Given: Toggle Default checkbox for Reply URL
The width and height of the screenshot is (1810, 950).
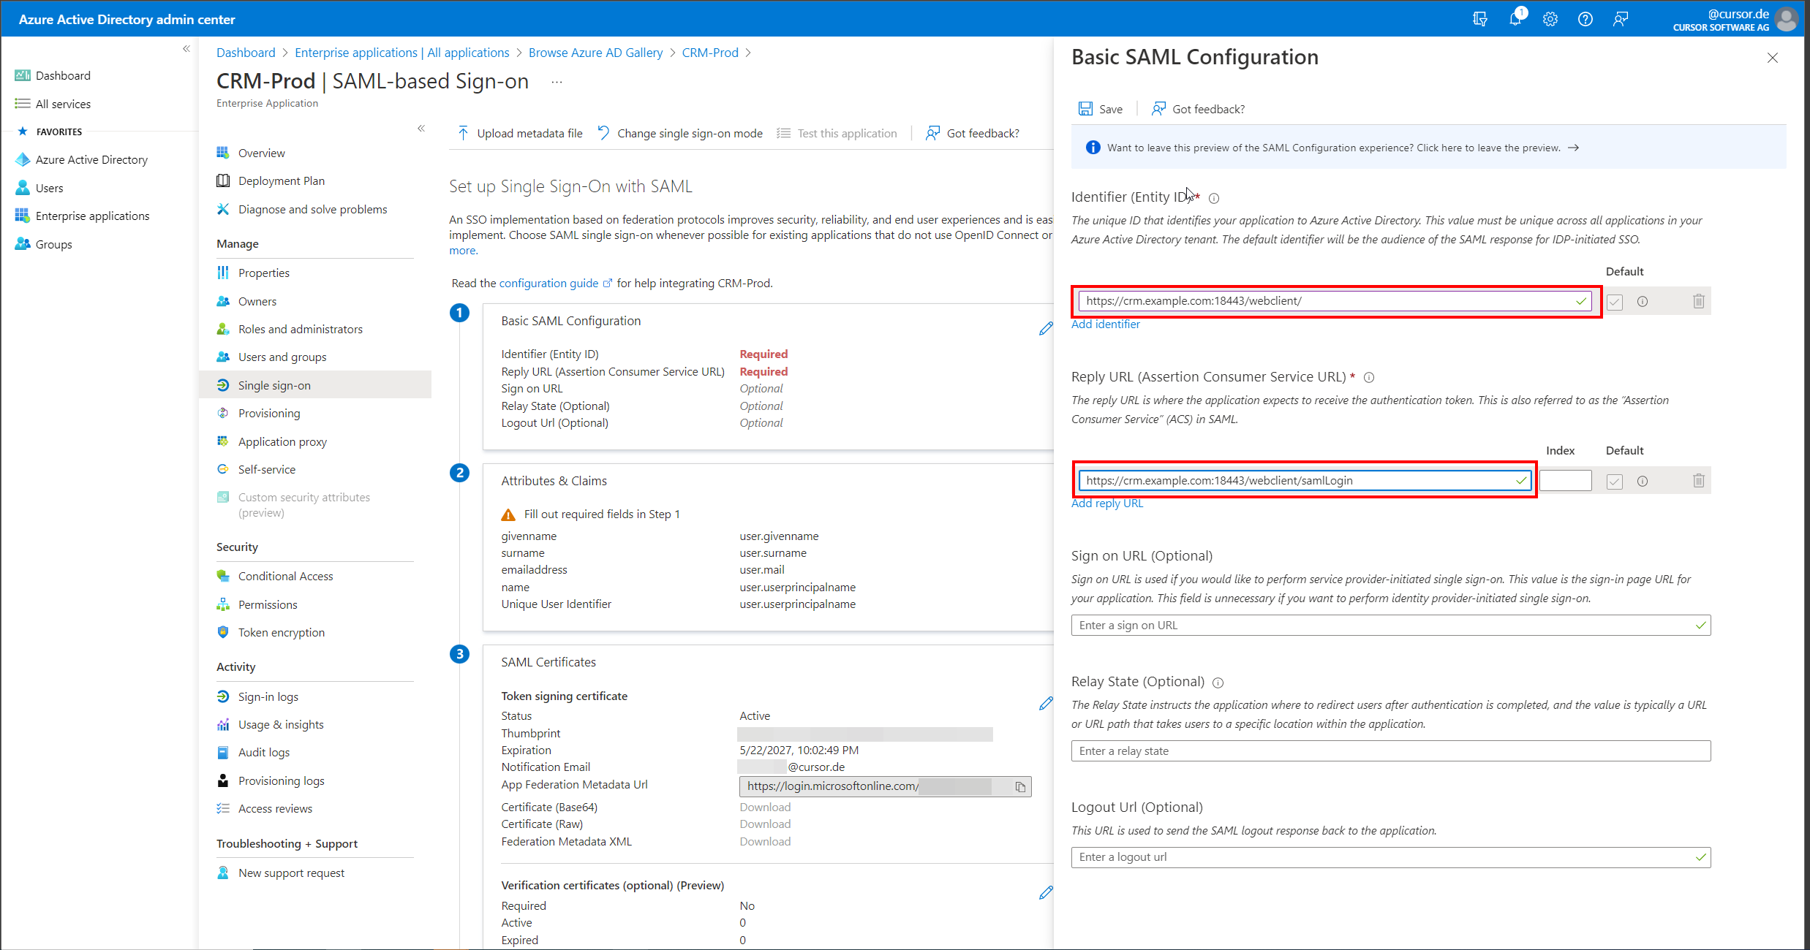Looking at the screenshot, I should tap(1615, 481).
